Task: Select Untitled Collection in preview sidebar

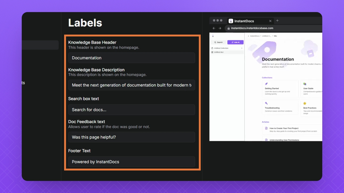Action: point(227,48)
